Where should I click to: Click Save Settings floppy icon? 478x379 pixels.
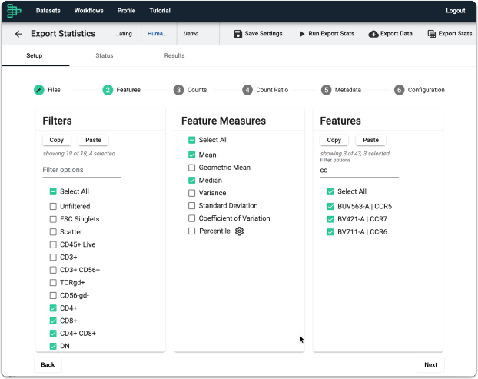tap(237, 34)
